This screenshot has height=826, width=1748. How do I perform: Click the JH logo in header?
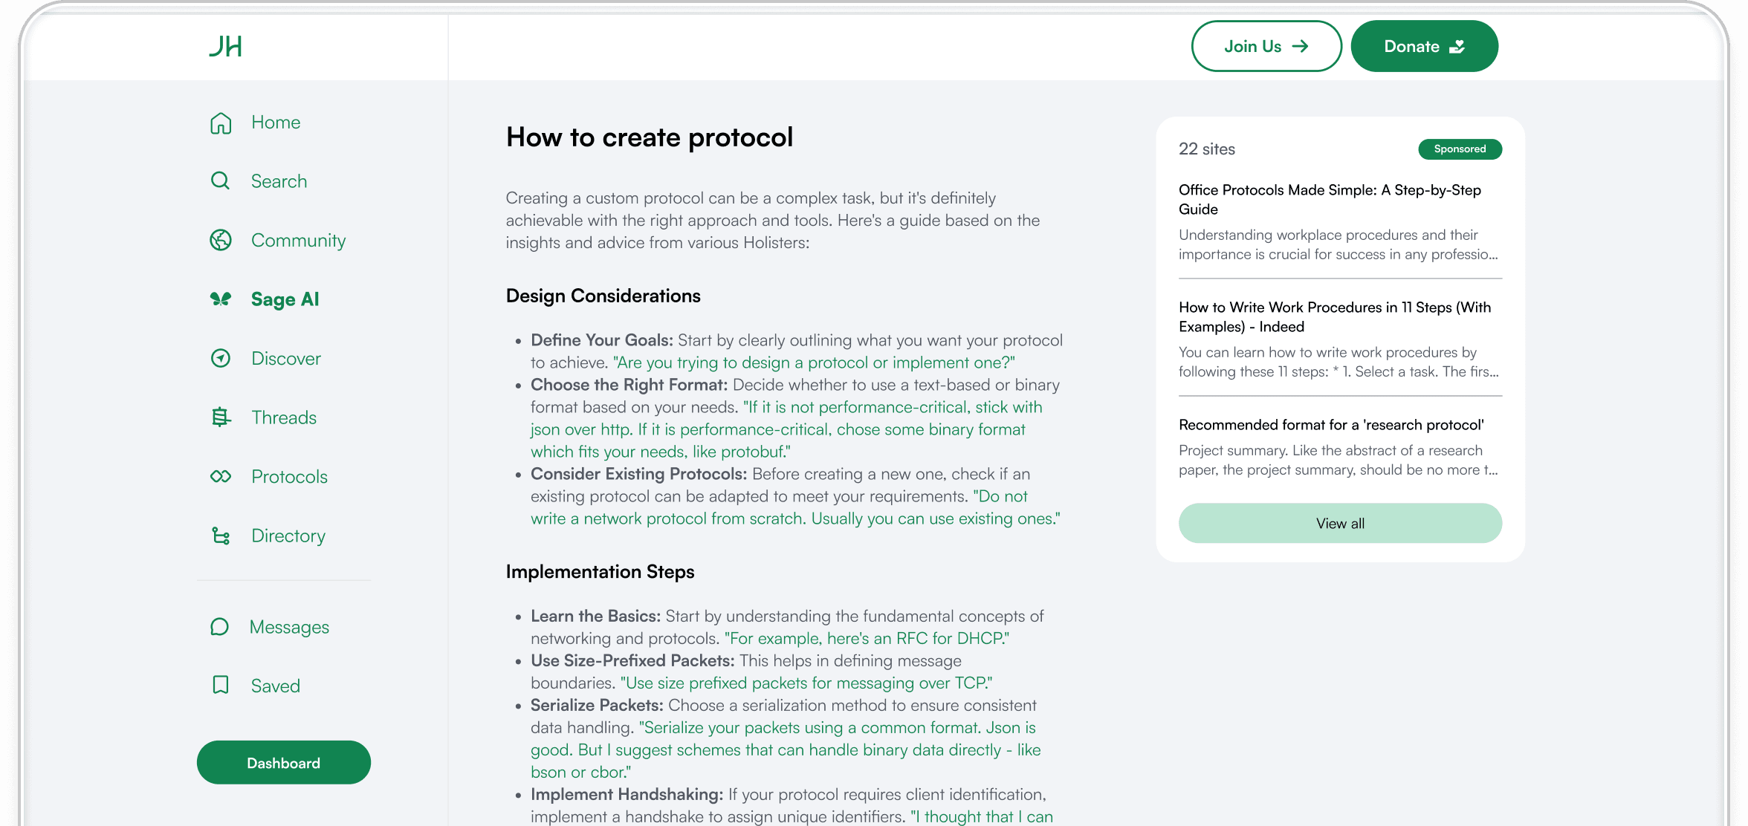[225, 47]
